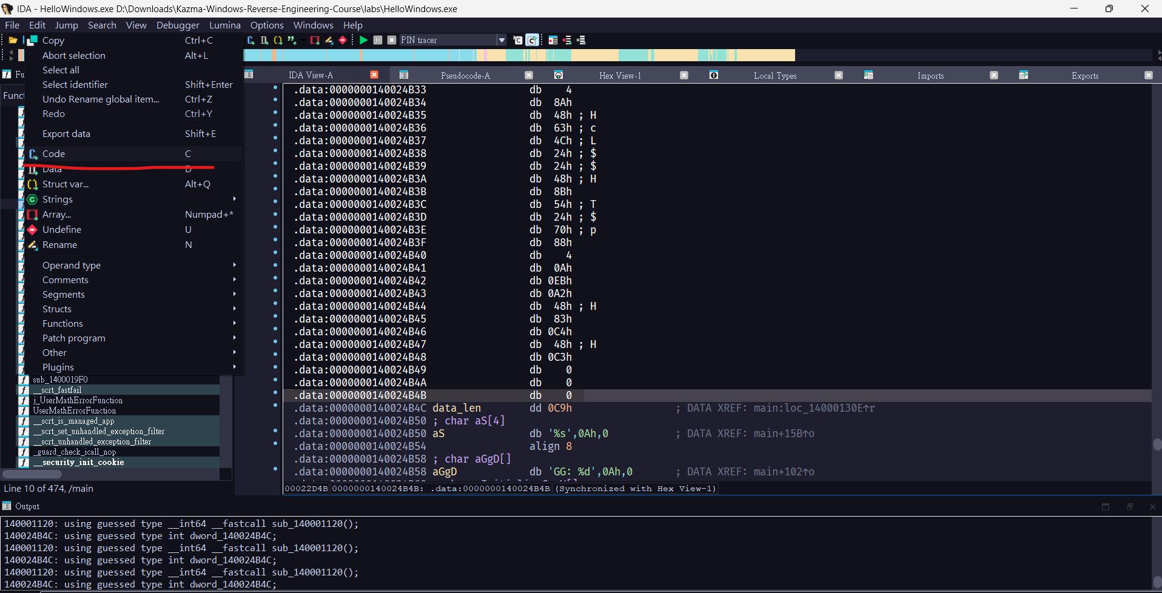Screen dimensions: 1162x593
Task: Select UserMathErrorFunction in the functions list
Action: [x=74, y=410]
